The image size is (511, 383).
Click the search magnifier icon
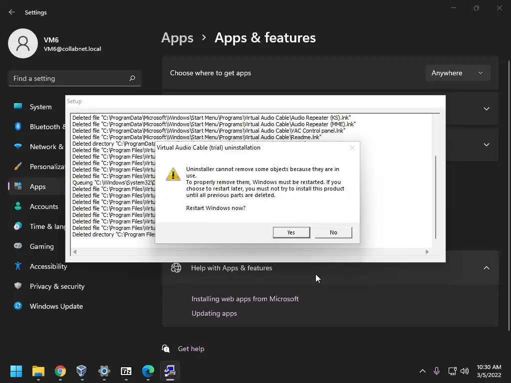[132, 78]
